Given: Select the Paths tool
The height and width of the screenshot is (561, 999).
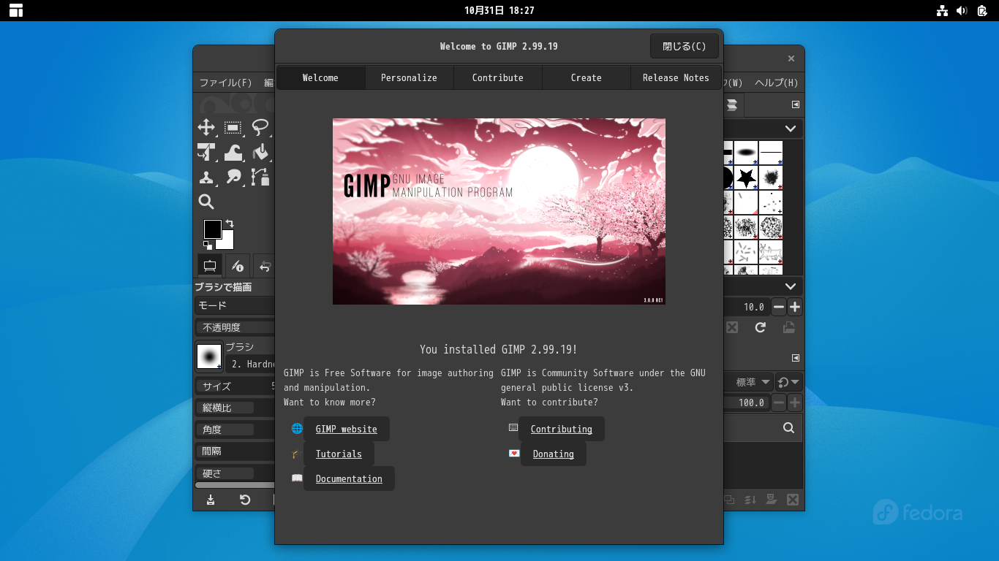Looking at the screenshot, I should (x=260, y=177).
